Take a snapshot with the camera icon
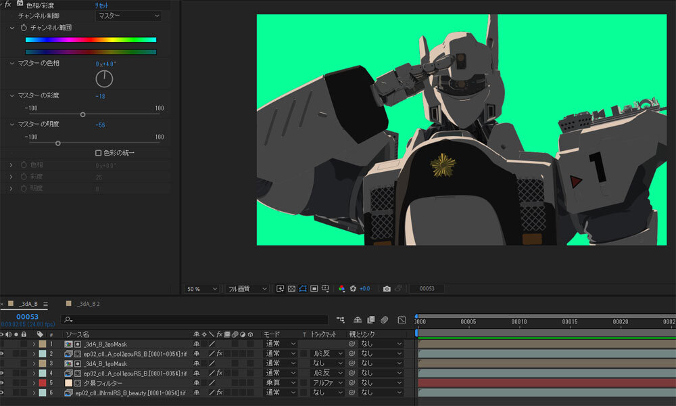Viewport: 676px width, 406px height. click(x=387, y=289)
